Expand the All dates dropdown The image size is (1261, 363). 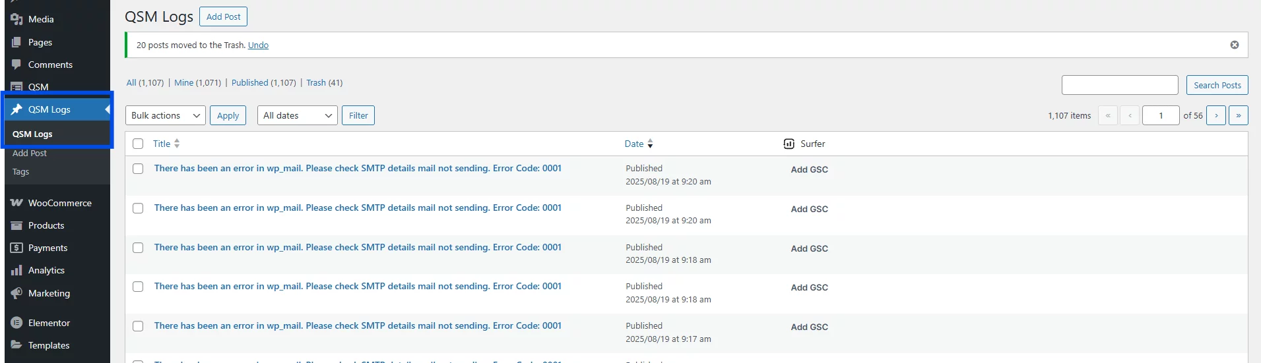pyautogui.click(x=297, y=115)
